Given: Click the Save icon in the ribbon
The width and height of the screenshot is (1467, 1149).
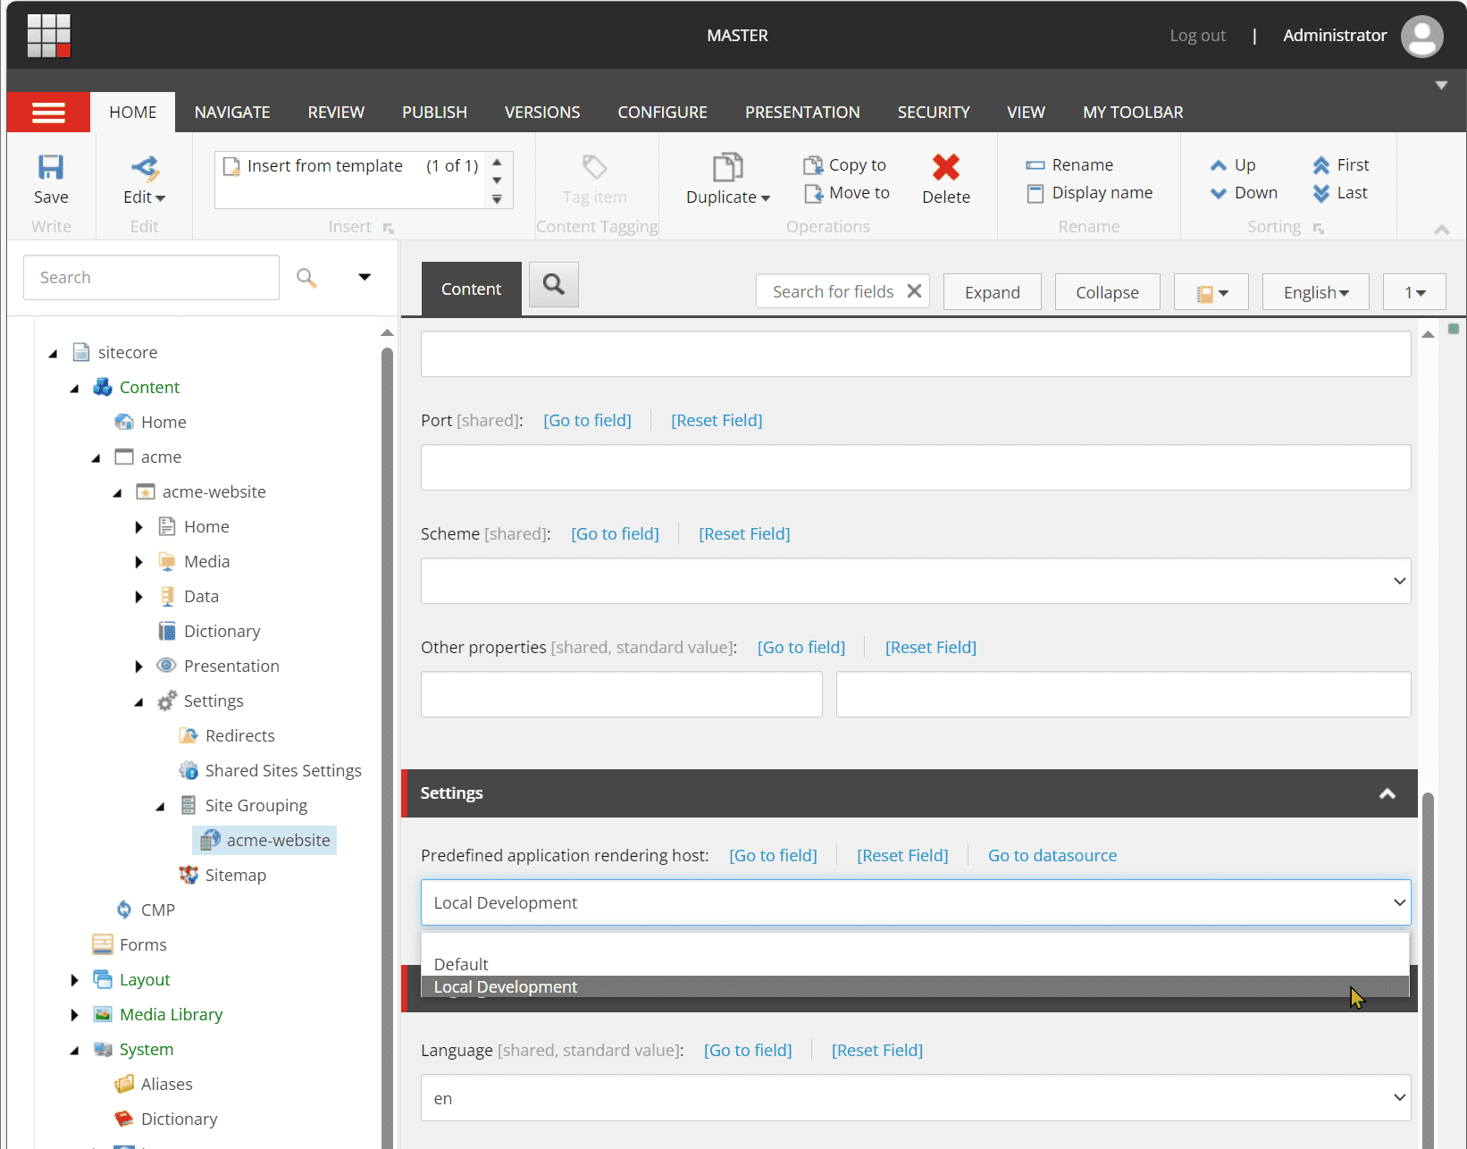Looking at the screenshot, I should tap(51, 168).
